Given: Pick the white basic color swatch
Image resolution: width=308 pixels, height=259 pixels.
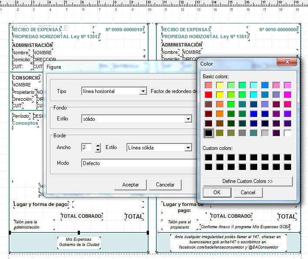Looking at the screenshot, I should click(x=287, y=133).
